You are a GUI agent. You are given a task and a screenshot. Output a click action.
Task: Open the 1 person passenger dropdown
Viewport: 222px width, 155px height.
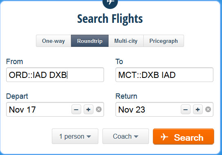tap(75, 136)
